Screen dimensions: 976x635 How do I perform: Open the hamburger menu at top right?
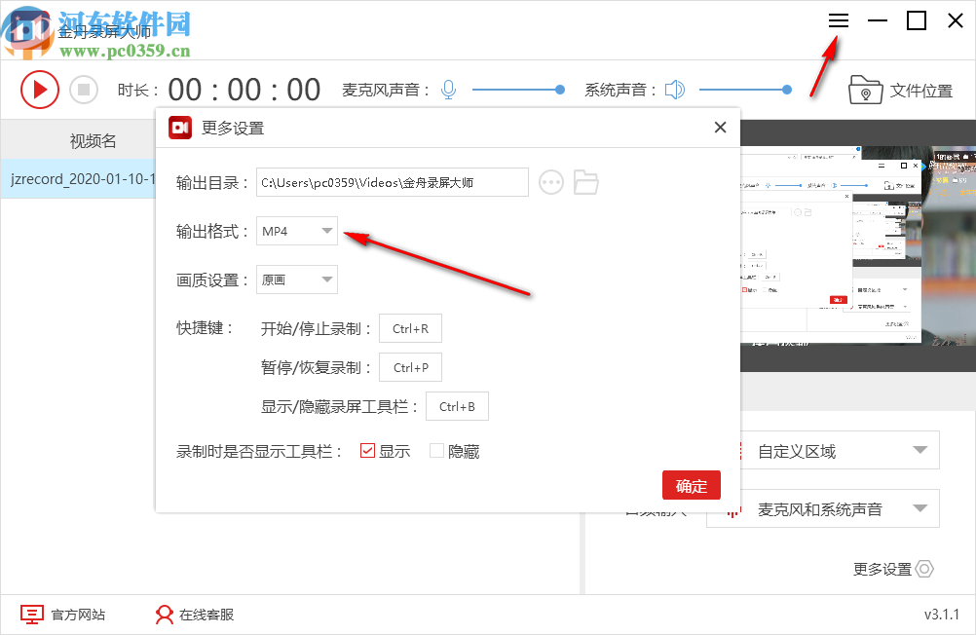pos(838,20)
